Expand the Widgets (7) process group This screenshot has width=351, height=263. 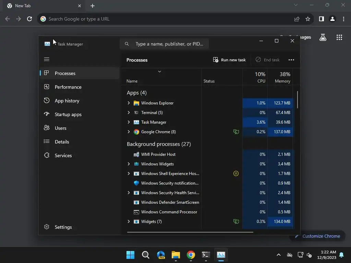(129, 222)
